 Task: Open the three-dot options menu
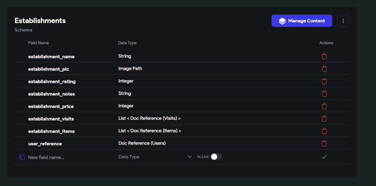[x=343, y=21]
